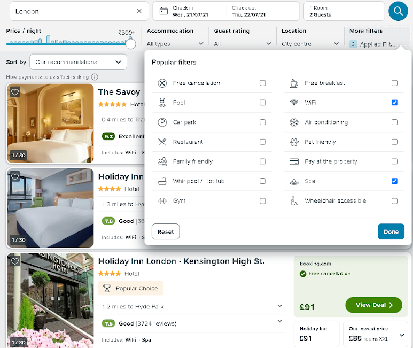
Task: Save The Savoy with heart icon
Action: pyautogui.click(x=15, y=92)
